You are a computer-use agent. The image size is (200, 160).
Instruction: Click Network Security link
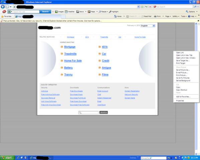point(131,95)
